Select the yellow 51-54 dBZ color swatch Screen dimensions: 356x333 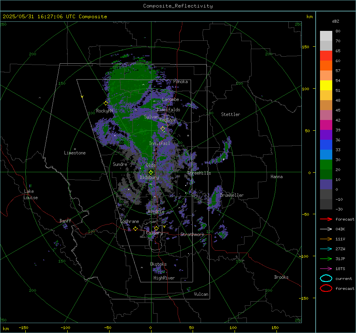click(326, 86)
